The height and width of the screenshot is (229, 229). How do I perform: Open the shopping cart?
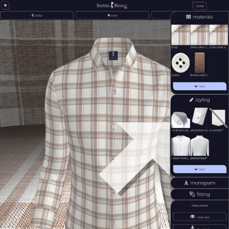5,6
